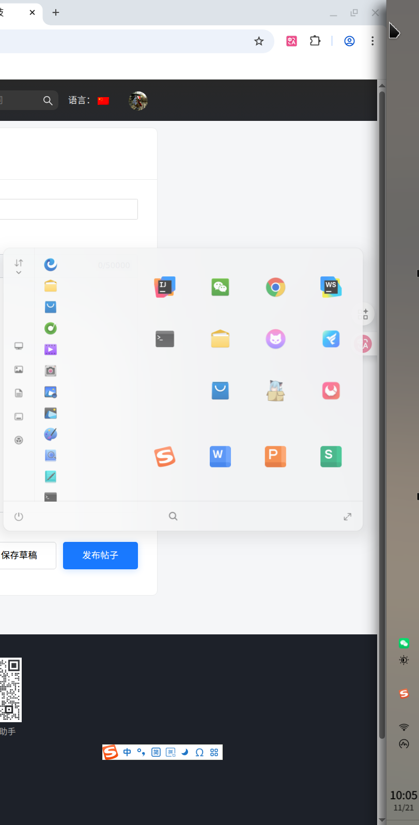The image size is (419, 825).
Task: Launch WPS Spreadsheets green S icon
Action: (331, 456)
